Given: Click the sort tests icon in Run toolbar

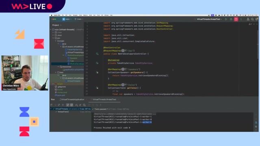Looking at the screenshot, I should pyautogui.click(x=76, y=105).
